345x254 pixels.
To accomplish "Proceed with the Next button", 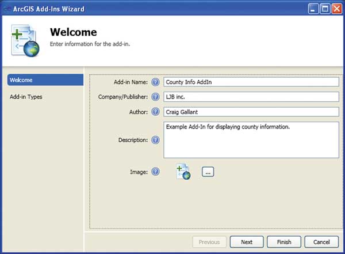I will (x=247, y=242).
